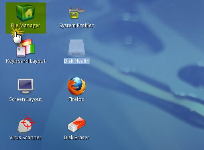The width and height of the screenshot is (204, 150).
Task: Open the Screen Layout monitor icon
Action: (x=25, y=86)
